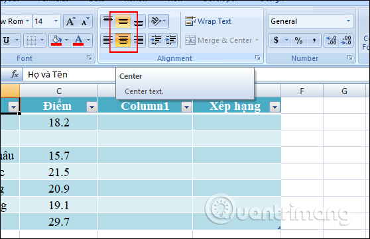Open the Điểm column filter dropdown
This screenshot has width=370, height=239.
click(92, 107)
